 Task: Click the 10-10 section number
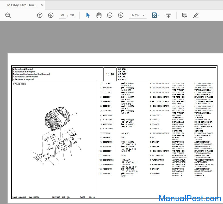110,74
